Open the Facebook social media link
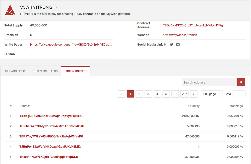This screenshot has height=164, width=251. pos(165,45)
